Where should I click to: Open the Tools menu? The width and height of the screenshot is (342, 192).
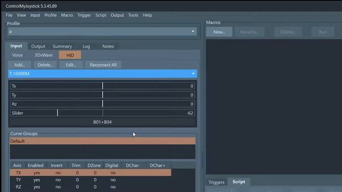click(x=133, y=15)
